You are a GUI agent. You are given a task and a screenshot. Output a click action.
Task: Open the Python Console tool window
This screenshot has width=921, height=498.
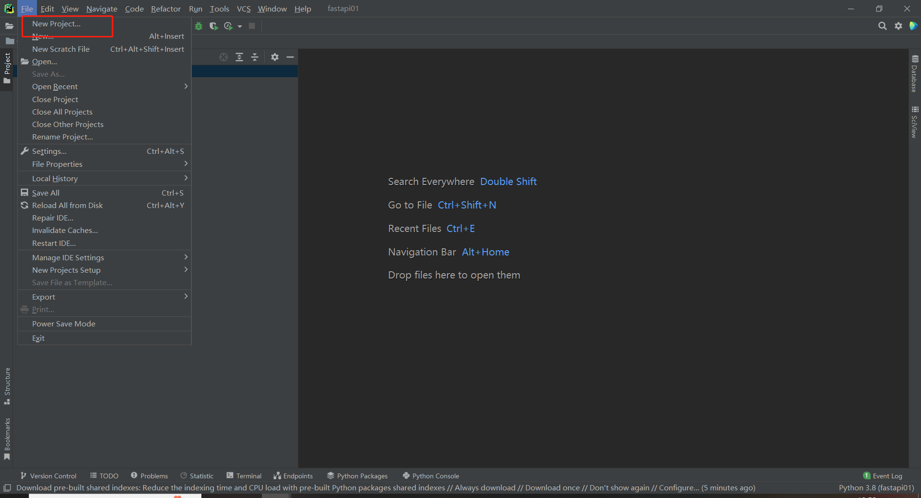[431, 476]
